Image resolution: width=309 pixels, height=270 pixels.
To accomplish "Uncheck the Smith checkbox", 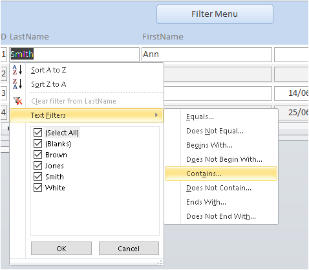I will 37,177.
